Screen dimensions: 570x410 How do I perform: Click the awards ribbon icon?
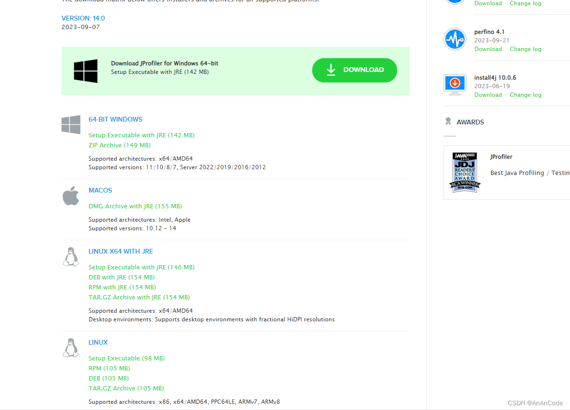(448, 122)
